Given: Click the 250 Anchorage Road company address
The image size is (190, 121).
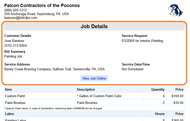Looking at the screenshot, I should tap(37, 14).
